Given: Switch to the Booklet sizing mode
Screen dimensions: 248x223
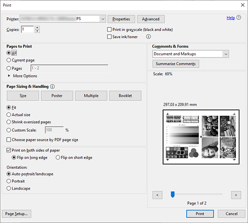Looking at the screenshot, I should point(125,96).
